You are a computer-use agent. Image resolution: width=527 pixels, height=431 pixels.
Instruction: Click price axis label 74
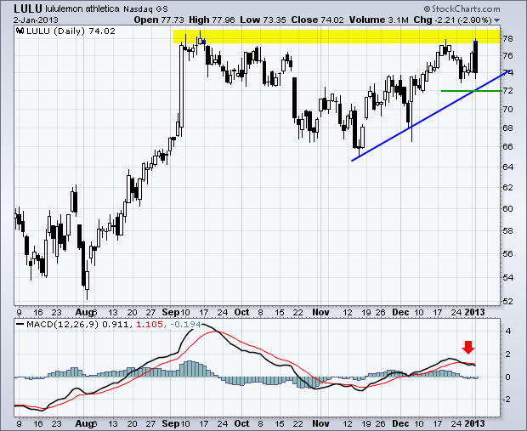(508, 73)
